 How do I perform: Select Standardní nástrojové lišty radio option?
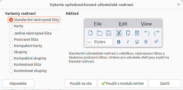point(34,20)
